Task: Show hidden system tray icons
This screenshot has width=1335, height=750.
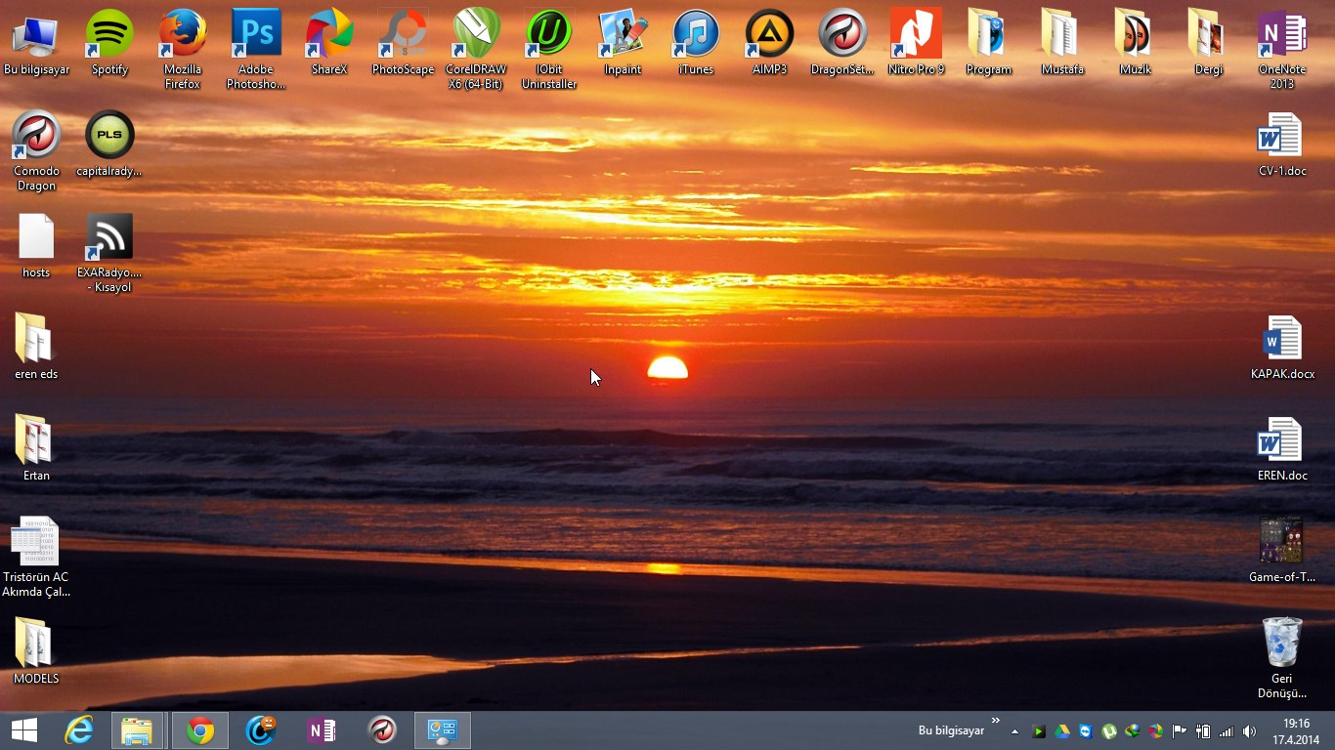Action: point(1014,731)
